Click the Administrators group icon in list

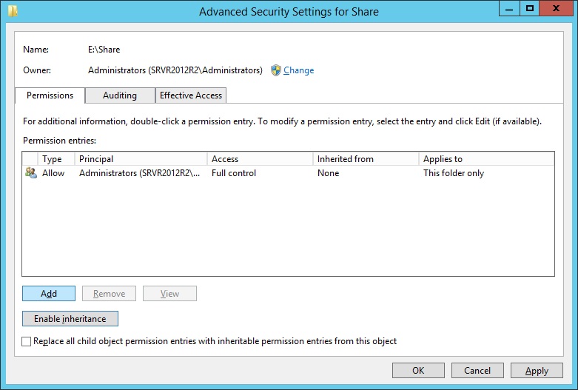(30, 173)
